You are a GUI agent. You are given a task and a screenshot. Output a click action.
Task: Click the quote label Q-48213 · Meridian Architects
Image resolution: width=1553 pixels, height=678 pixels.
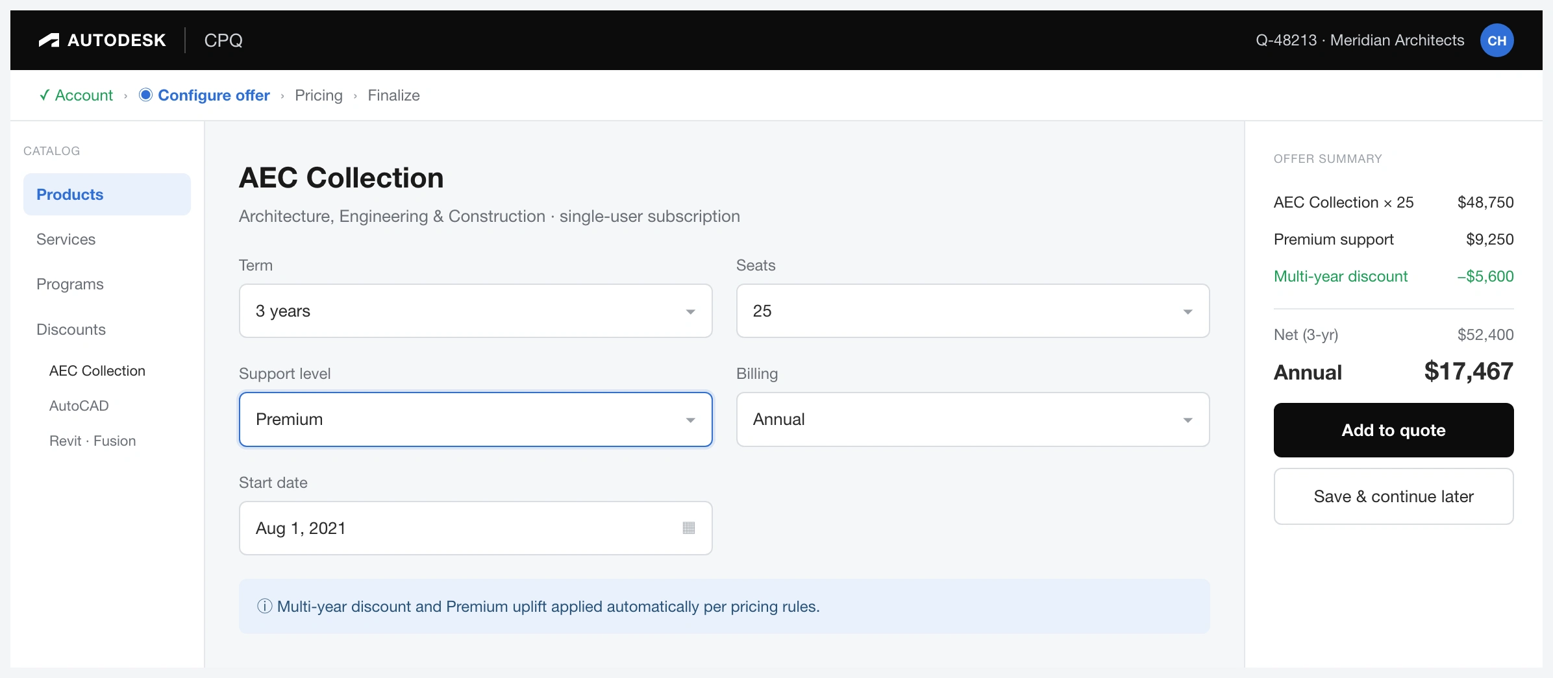click(1360, 40)
